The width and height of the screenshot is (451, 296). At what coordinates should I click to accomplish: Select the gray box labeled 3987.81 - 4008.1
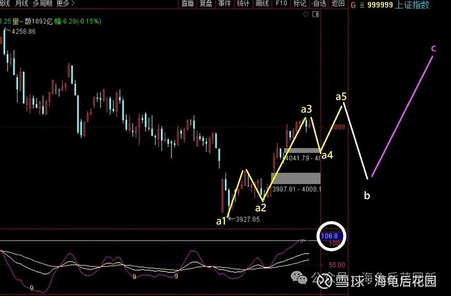tap(295, 178)
